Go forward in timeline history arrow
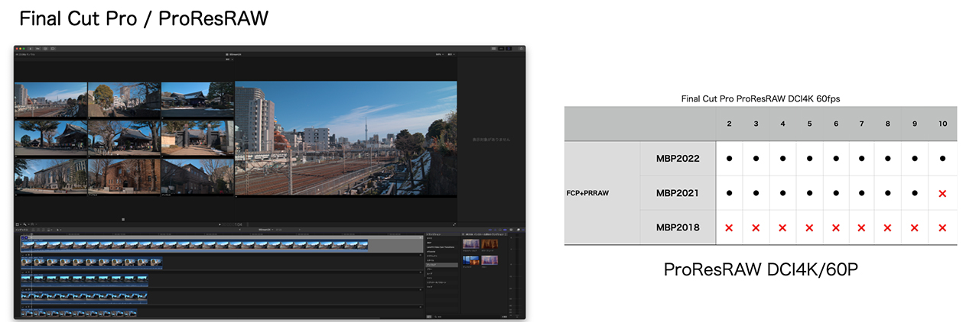 [299, 230]
